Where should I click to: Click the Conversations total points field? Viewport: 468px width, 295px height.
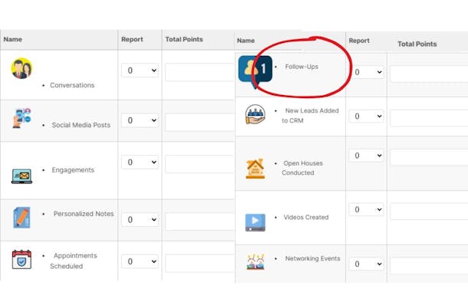point(199,72)
